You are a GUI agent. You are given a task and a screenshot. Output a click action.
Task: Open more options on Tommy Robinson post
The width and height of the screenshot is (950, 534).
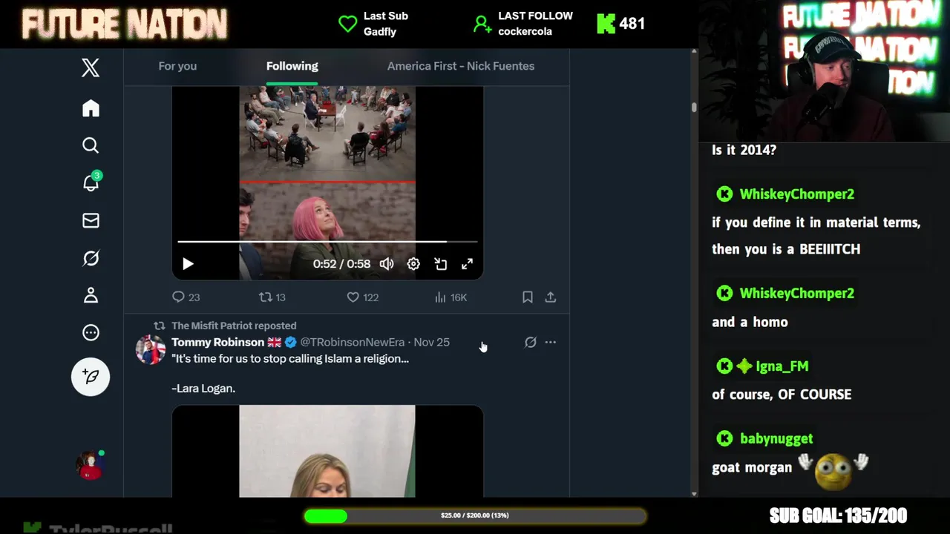[551, 342]
